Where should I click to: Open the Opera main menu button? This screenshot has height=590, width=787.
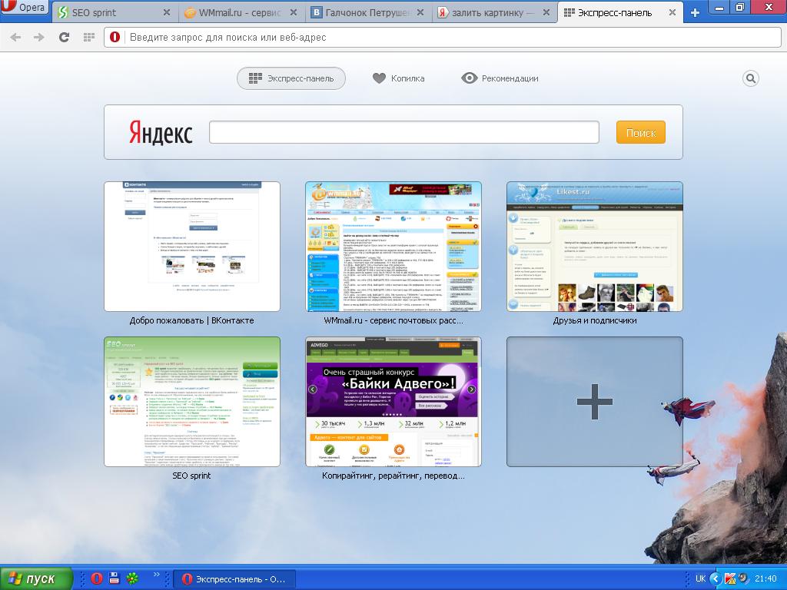(24, 8)
